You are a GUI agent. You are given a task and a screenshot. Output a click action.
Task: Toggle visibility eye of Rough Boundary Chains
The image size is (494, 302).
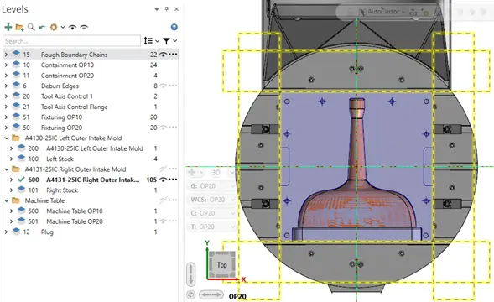pos(163,55)
